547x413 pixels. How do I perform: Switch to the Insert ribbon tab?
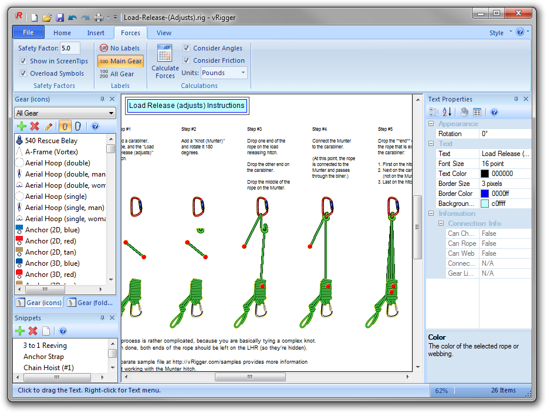(96, 33)
